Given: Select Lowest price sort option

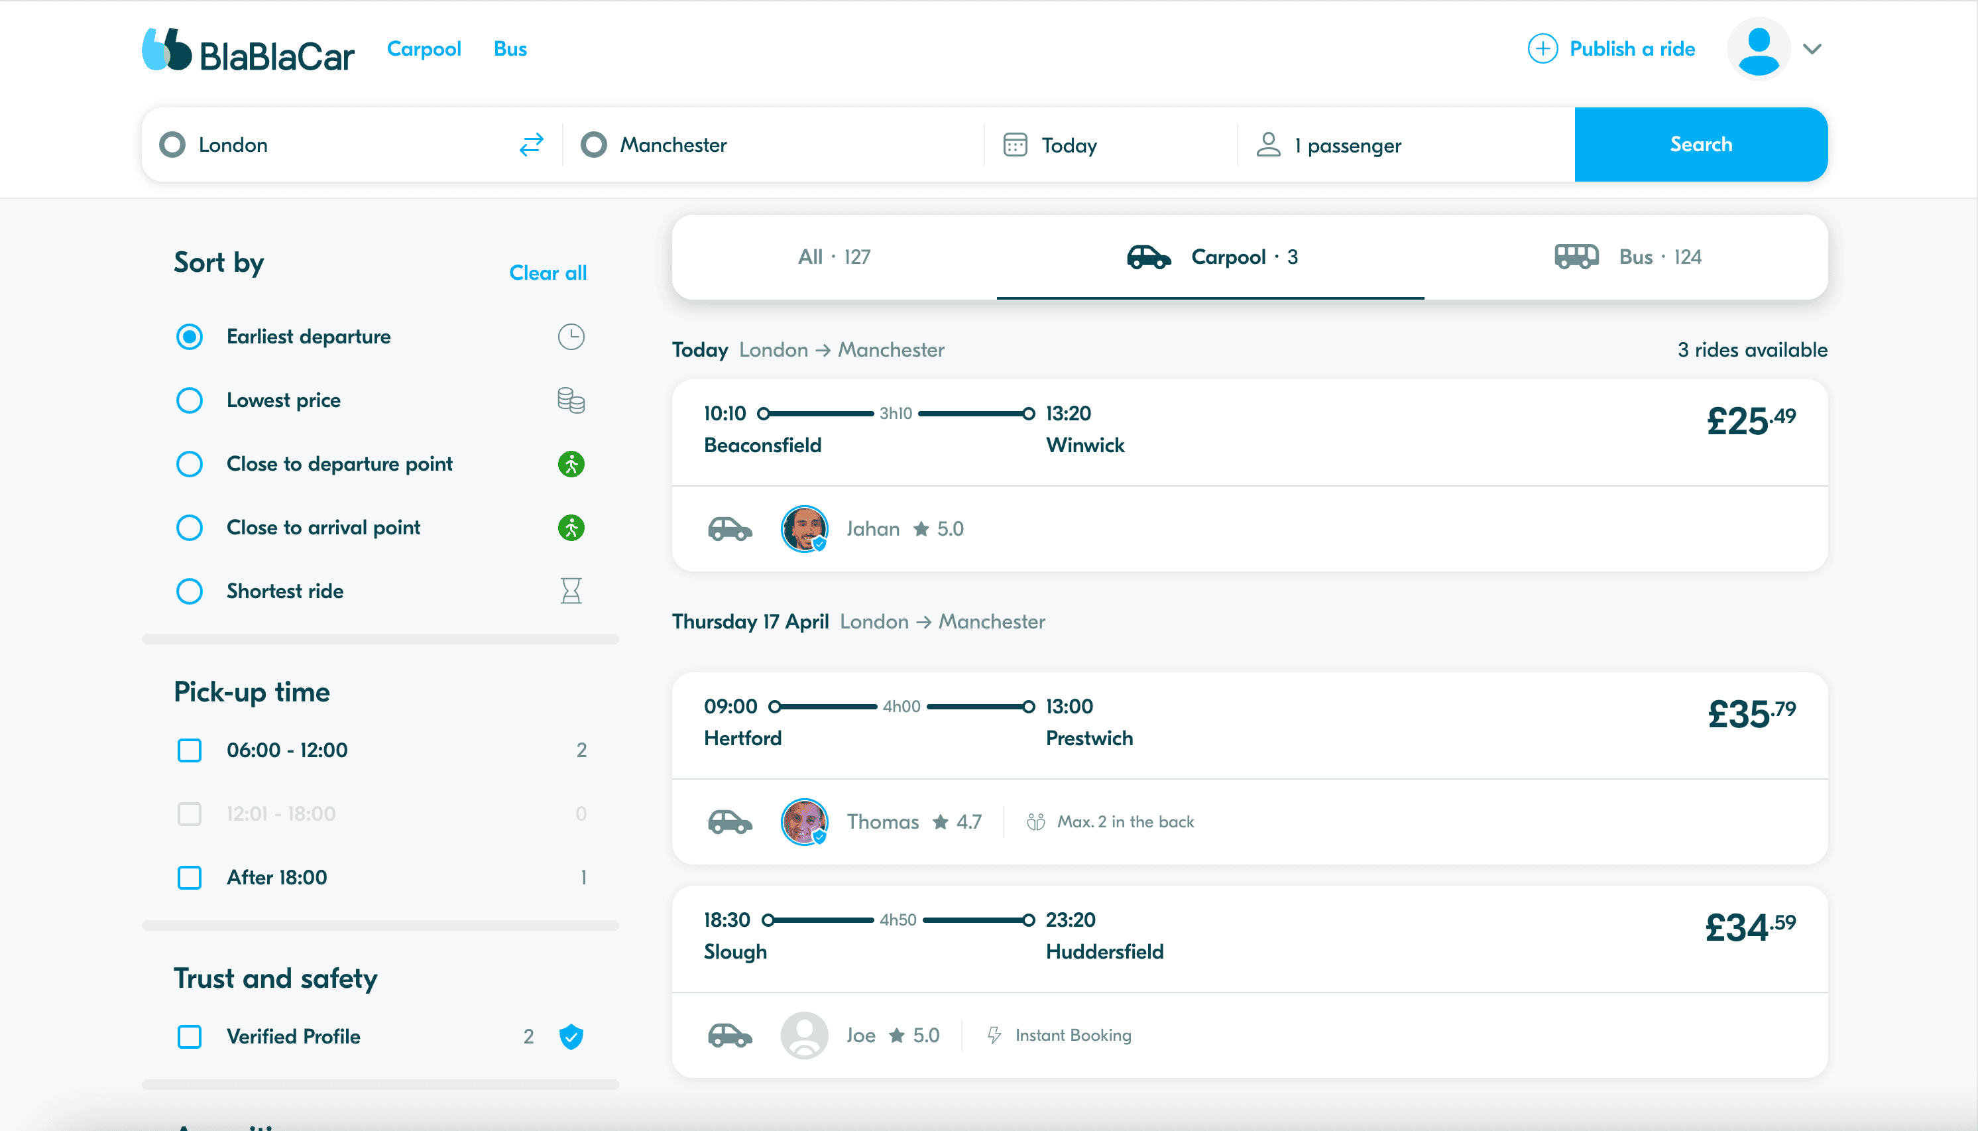Looking at the screenshot, I should [190, 401].
